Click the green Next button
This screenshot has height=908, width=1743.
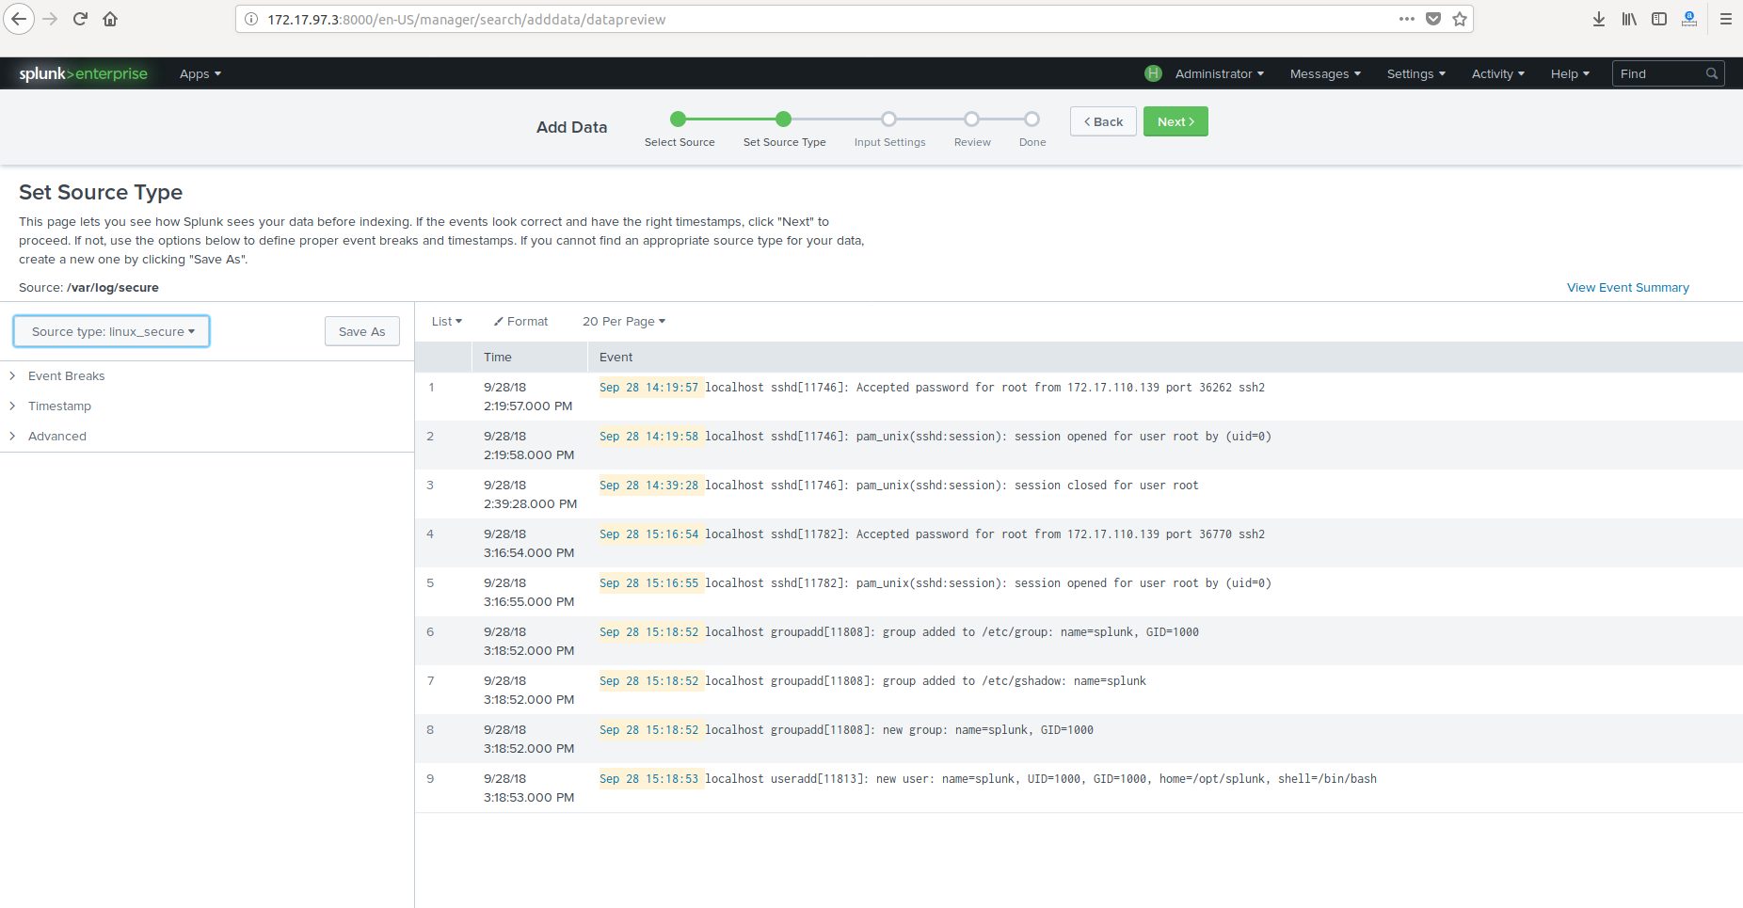(1175, 121)
